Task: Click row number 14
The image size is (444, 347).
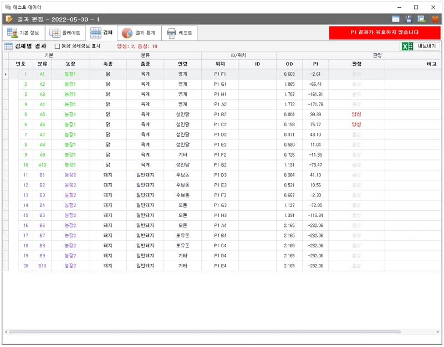Action: (x=25, y=205)
